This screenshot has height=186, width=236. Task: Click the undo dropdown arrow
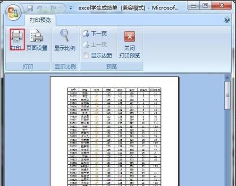click(46, 8)
